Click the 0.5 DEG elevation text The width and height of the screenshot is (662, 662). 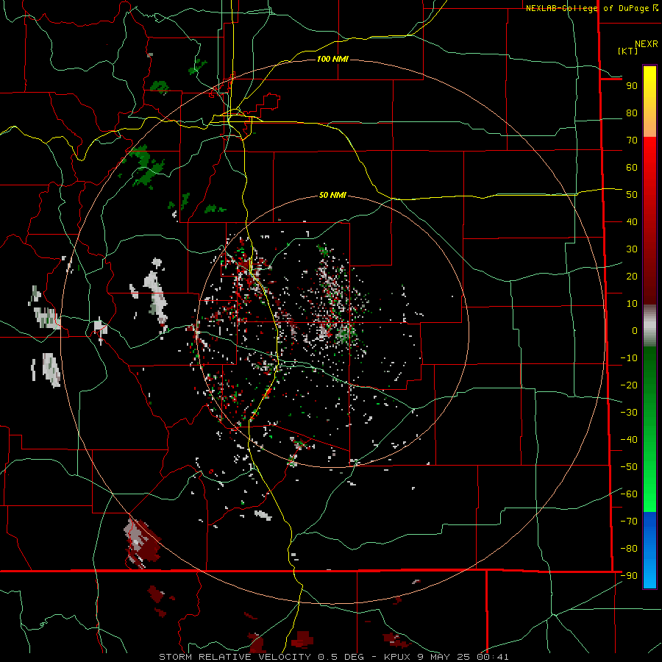coord(345,657)
